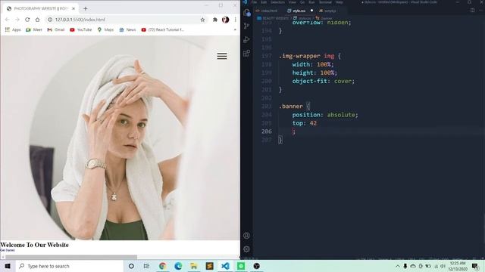
Task: Open VS Code Source Control view
Action: (246, 26)
